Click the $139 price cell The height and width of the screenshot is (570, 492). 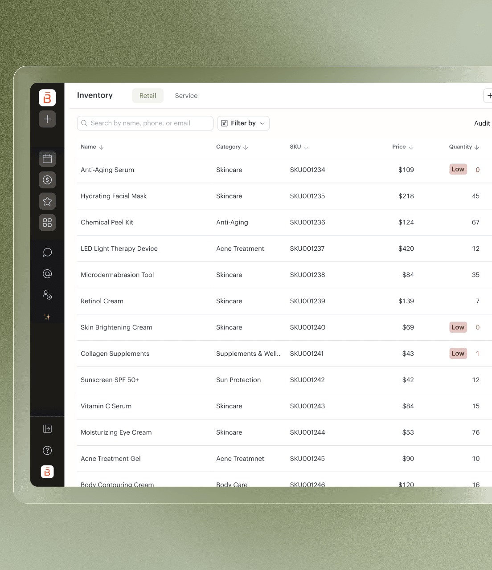click(x=406, y=301)
